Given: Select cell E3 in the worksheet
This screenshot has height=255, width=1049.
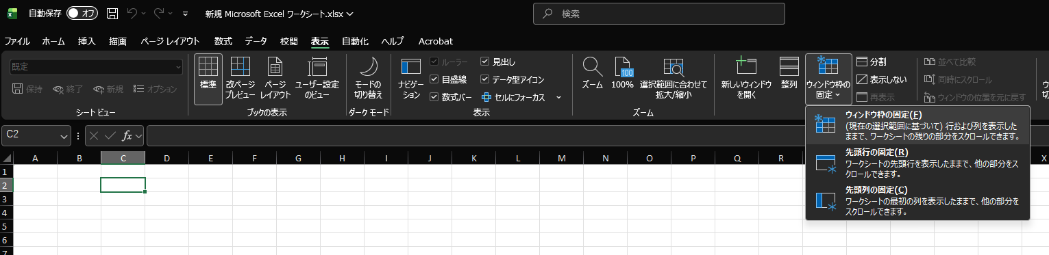Looking at the screenshot, I should [x=210, y=199].
